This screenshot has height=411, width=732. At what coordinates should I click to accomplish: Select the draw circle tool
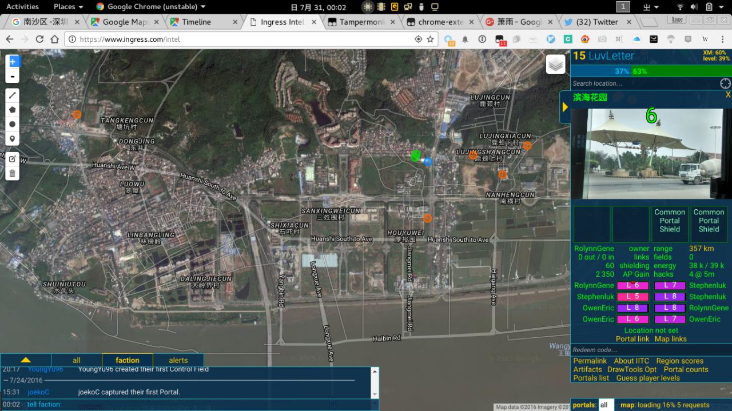[x=12, y=125]
